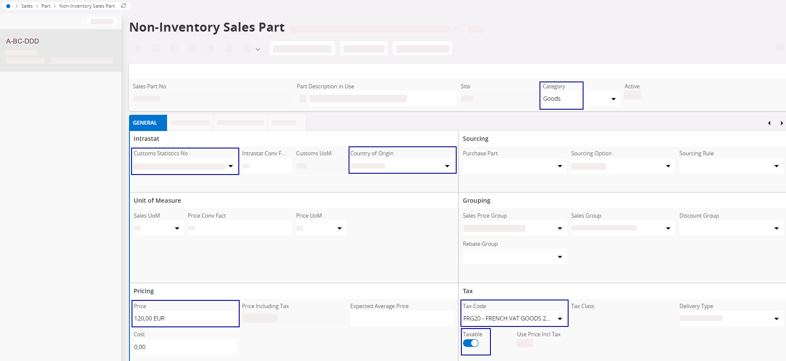The height and width of the screenshot is (361, 786).
Task: Expand the Rebate Group dropdown
Action: (560, 257)
